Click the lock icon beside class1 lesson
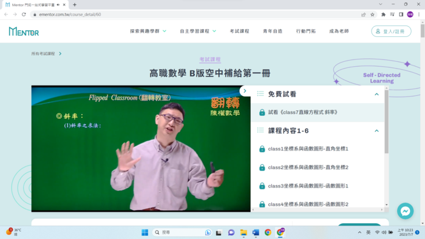 point(262,149)
